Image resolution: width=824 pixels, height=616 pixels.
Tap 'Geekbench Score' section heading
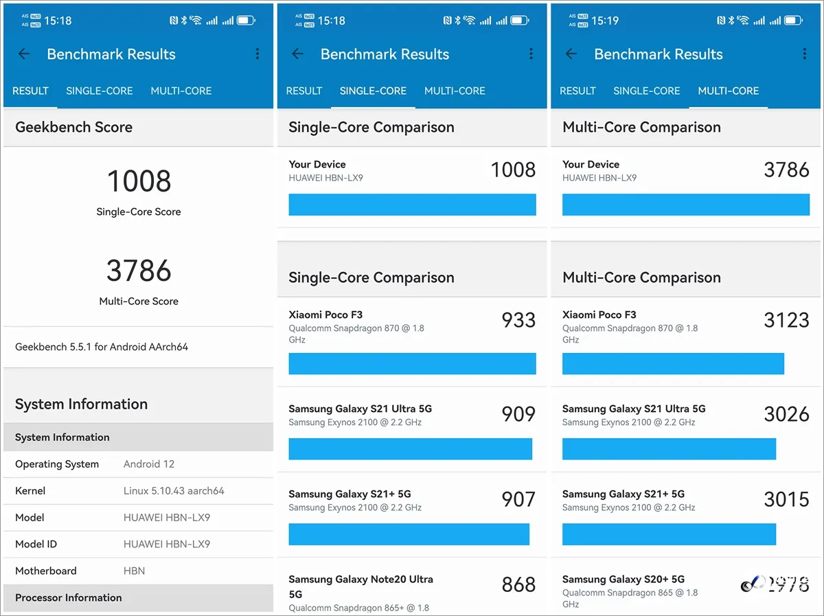73,127
